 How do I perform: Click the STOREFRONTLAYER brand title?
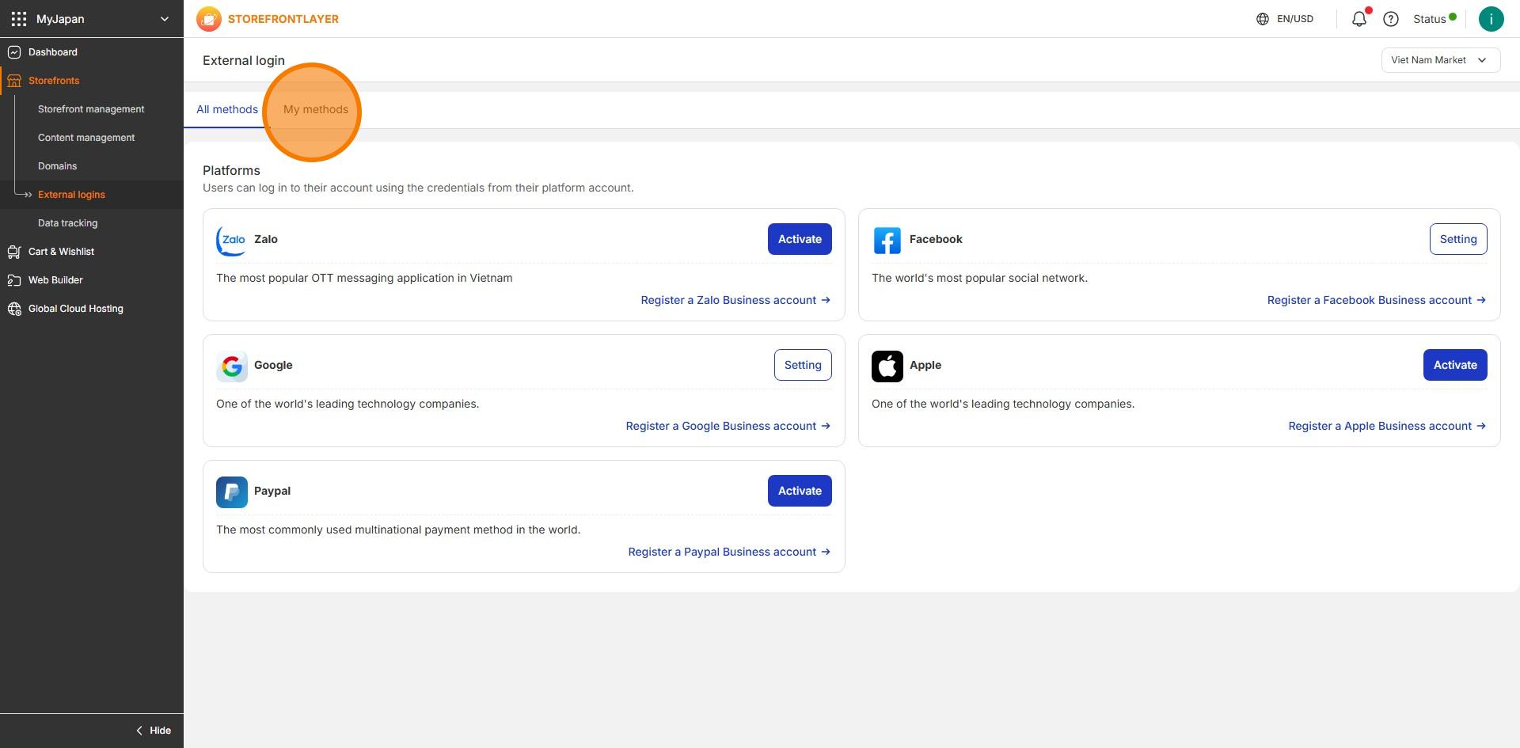pos(283,19)
